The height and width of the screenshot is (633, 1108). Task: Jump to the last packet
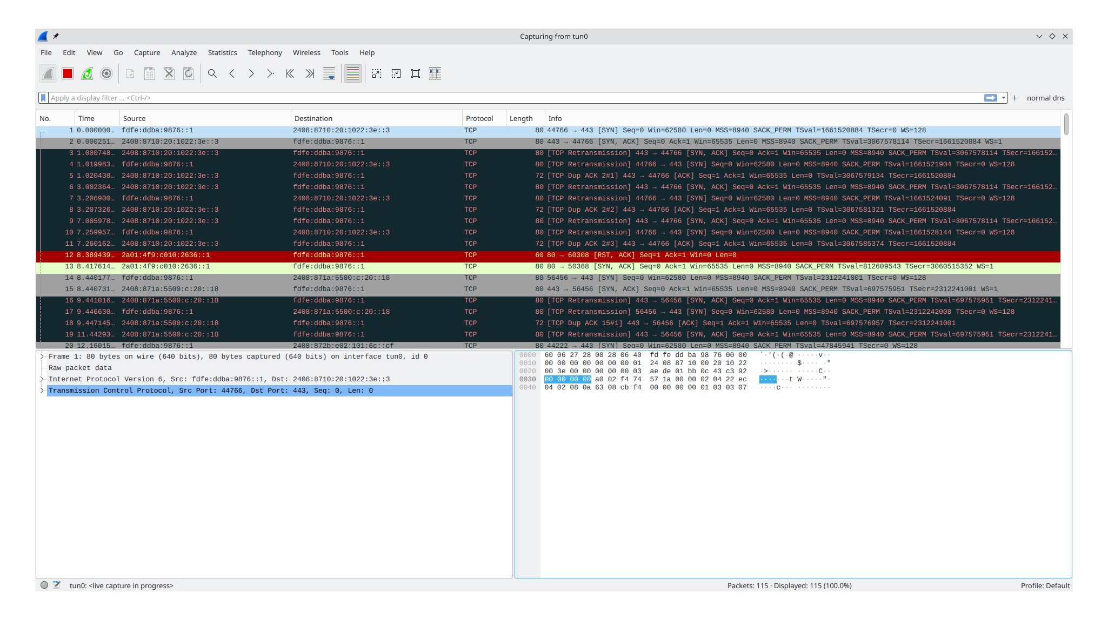point(309,73)
